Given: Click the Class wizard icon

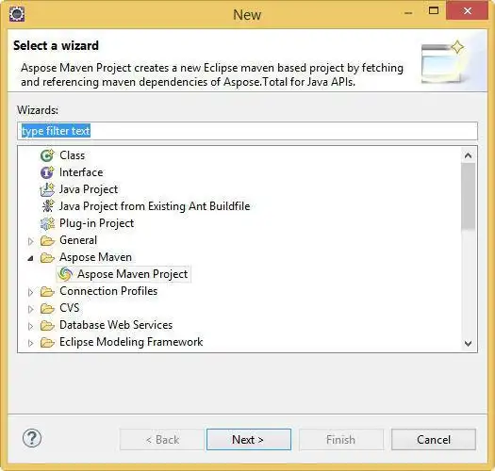Looking at the screenshot, I should 47,155.
